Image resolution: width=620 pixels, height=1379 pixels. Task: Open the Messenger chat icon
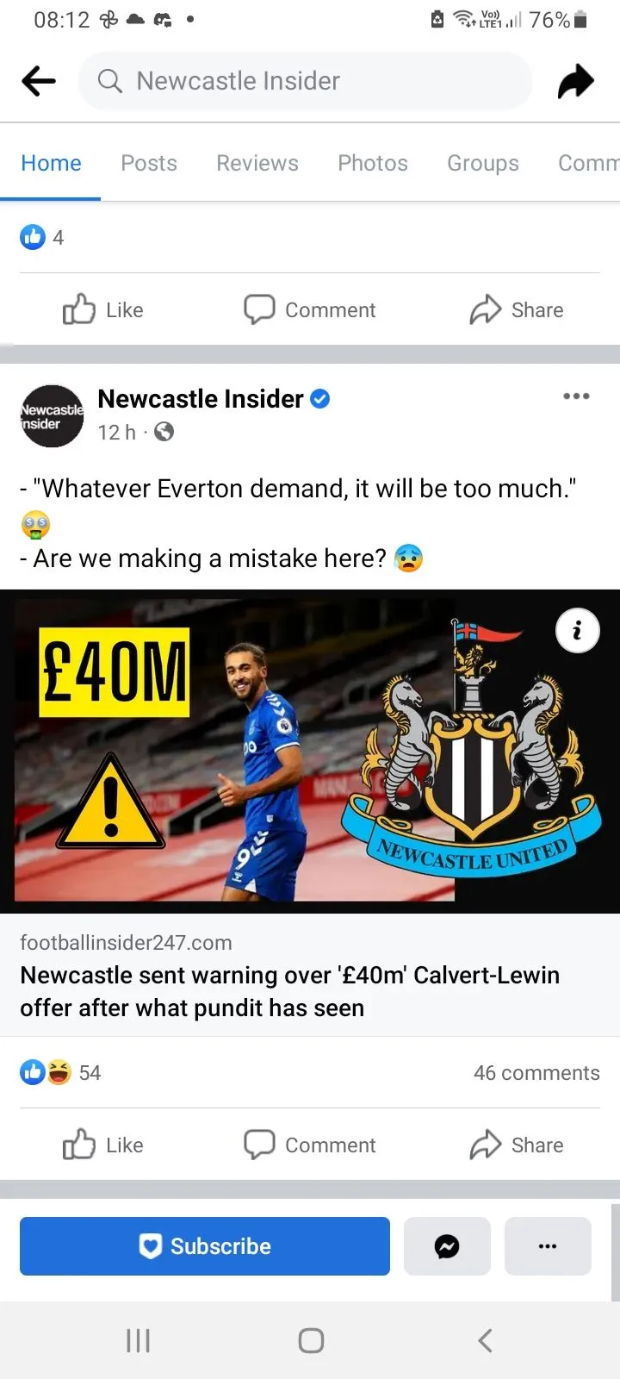pos(447,1246)
